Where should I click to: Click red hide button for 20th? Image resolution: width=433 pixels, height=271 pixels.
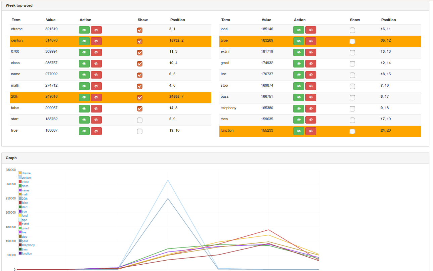tap(96, 97)
